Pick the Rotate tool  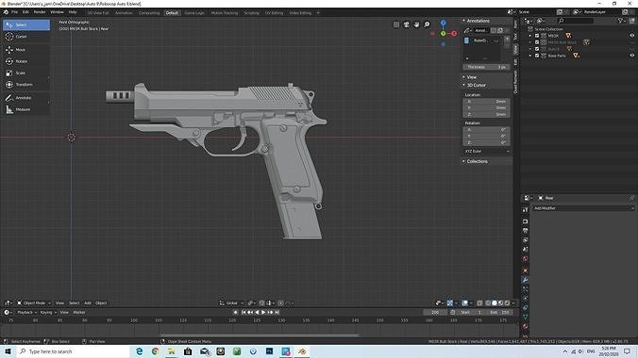tap(26, 61)
